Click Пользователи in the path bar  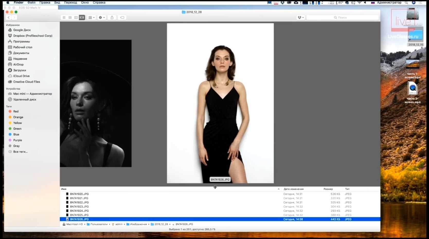point(97,224)
